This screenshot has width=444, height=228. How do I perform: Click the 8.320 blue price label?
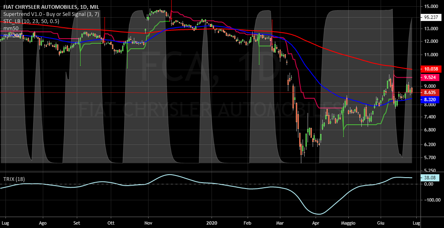pos(430,100)
